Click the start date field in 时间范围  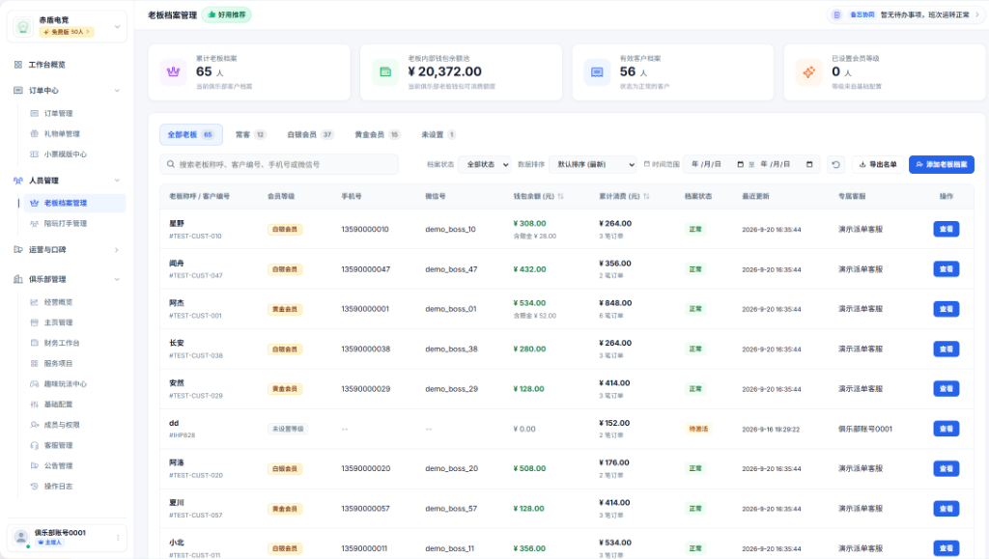718,164
